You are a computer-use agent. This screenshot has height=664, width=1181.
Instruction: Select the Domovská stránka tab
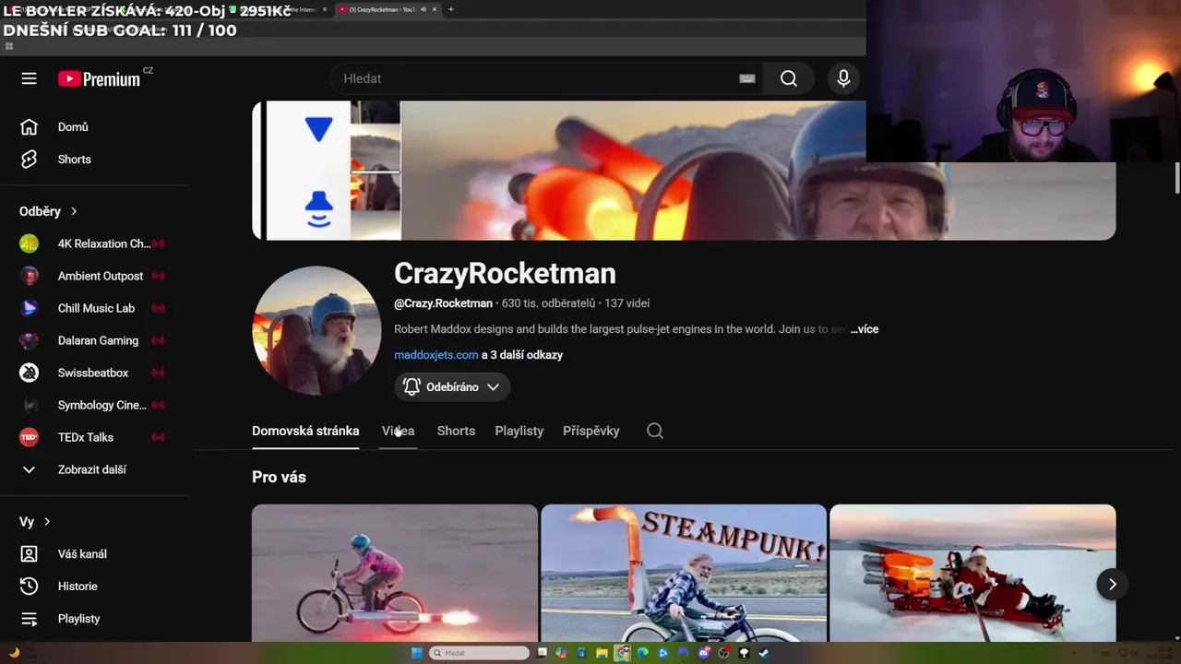click(305, 431)
